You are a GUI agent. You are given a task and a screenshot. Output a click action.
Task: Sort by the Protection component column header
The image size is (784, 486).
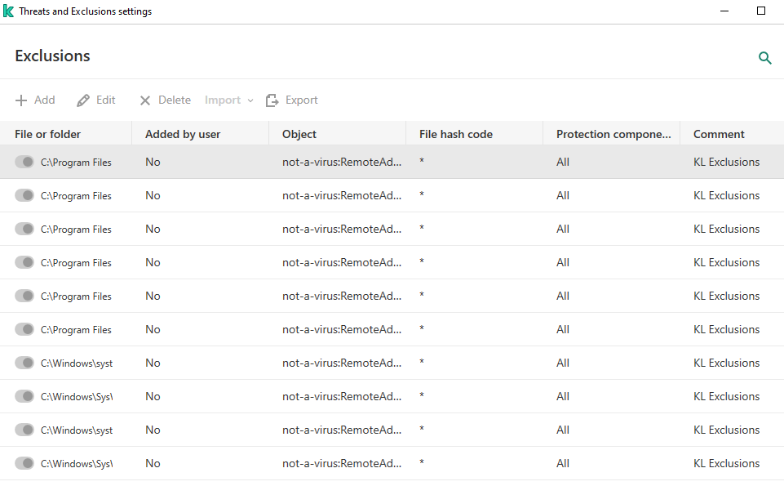pyautogui.click(x=613, y=134)
